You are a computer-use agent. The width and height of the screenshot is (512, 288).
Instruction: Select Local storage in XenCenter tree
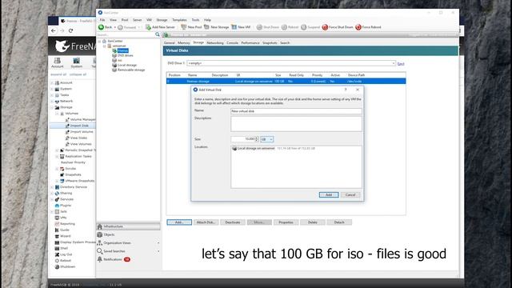pos(127,65)
